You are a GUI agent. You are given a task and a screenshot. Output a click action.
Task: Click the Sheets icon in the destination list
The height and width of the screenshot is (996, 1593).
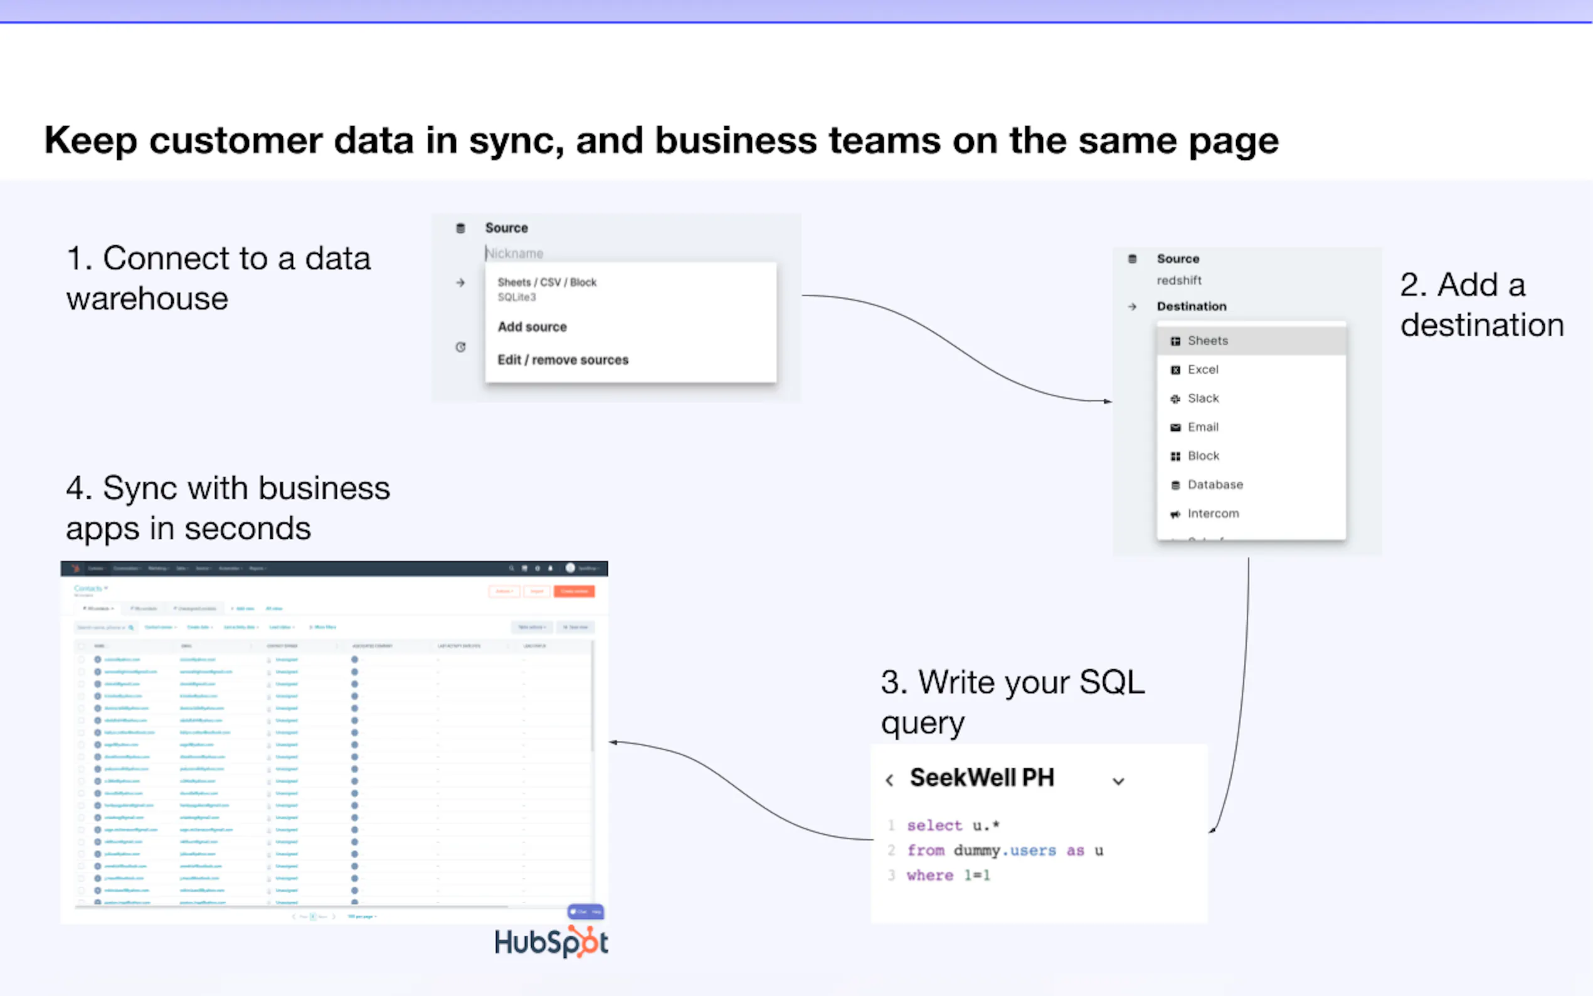[1175, 341]
